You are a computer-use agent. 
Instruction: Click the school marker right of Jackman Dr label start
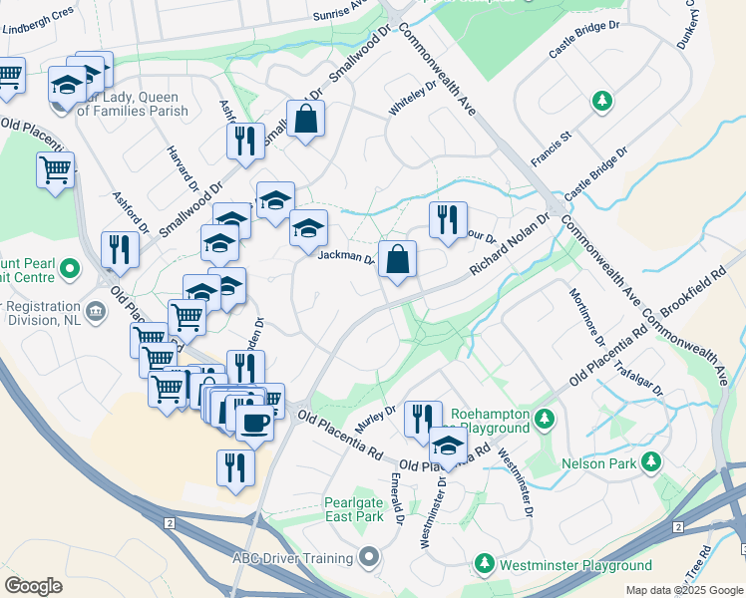[x=308, y=231]
